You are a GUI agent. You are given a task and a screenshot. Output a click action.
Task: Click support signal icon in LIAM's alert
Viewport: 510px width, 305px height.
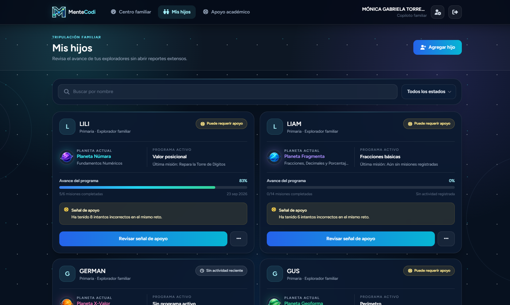point(274,210)
